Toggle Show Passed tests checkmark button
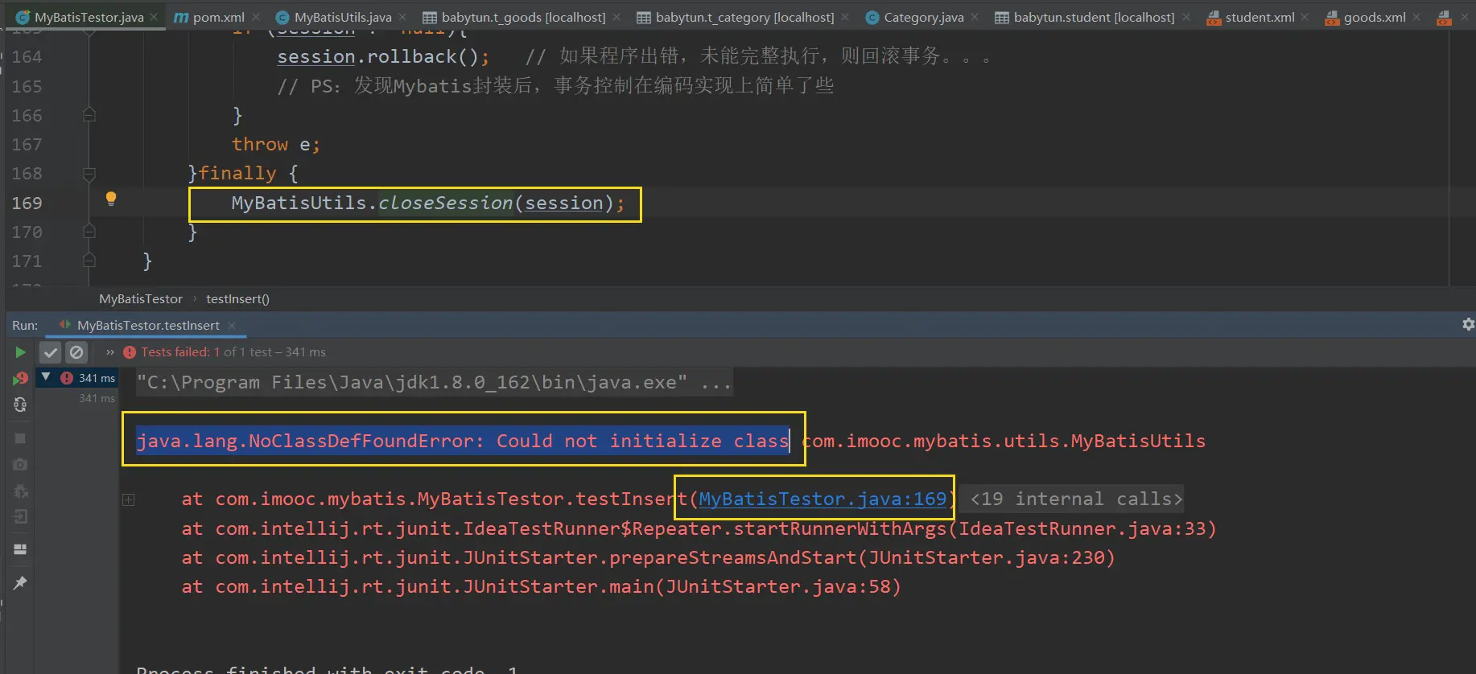Screen dimensions: 1476x674 pyautogui.click(x=51, y=352)
